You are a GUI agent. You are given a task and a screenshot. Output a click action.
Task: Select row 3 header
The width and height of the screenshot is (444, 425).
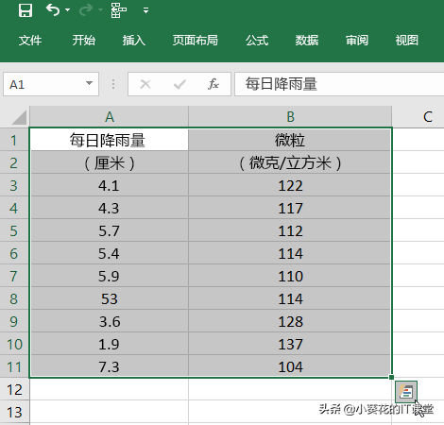tap(14, 185)
